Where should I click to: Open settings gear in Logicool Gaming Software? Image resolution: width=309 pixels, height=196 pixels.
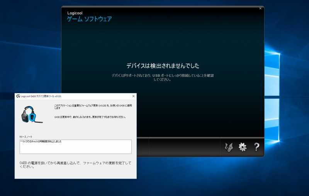click(243, 147)
